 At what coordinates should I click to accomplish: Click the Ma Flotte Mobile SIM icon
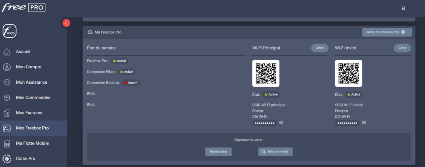[7, 143]
